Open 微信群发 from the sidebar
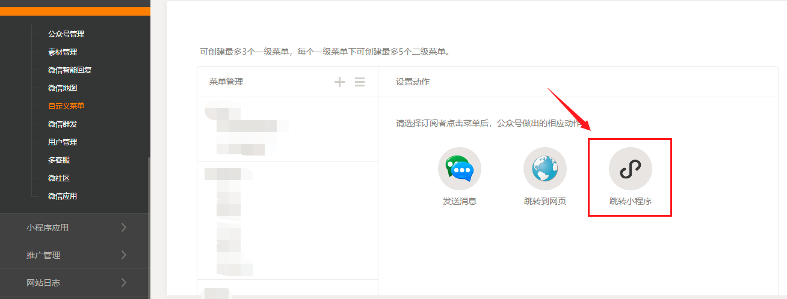 [63, 124]
